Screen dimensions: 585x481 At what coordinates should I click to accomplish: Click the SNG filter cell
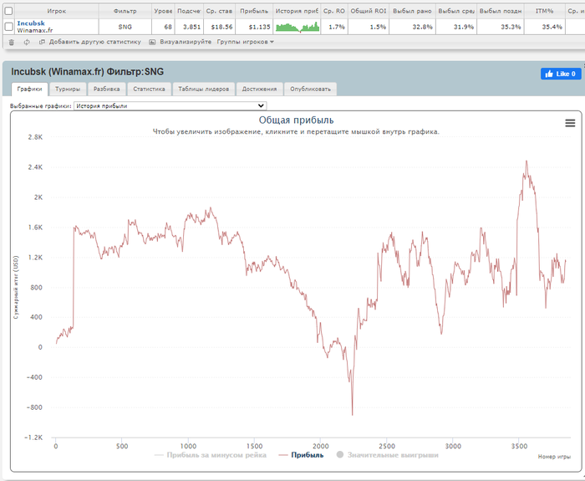coord(125,27)
